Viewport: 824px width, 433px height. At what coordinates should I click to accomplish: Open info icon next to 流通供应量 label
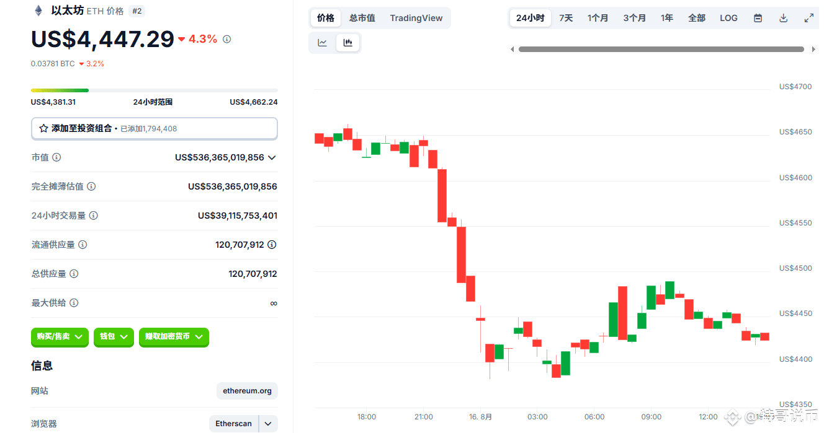[x=83, y=245]
